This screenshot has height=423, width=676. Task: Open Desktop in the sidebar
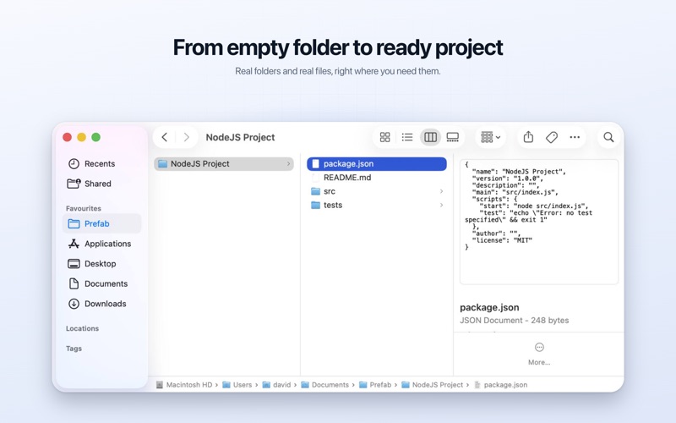[101, 264]
